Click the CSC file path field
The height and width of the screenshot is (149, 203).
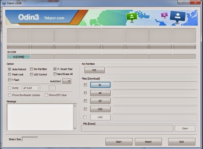(x=155, y=109)
